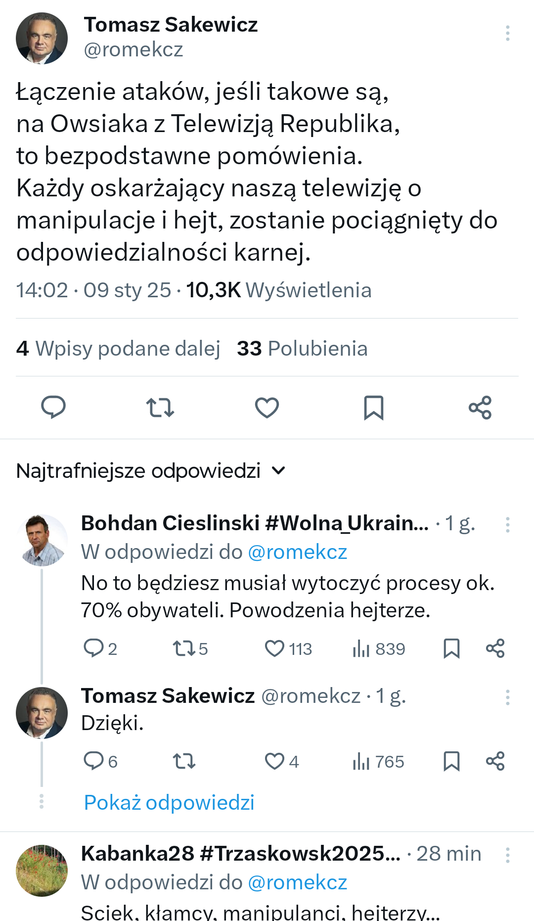Like the main post with heart icon
534x921 pixels.
pyautogui.click(x=267, y=408)
